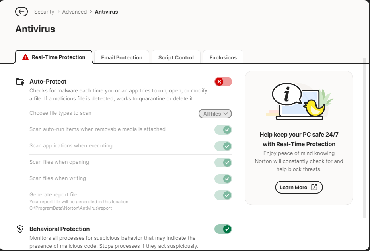Select the Exclusions tab
370x251 pixels.
click(x=223, y=57)
